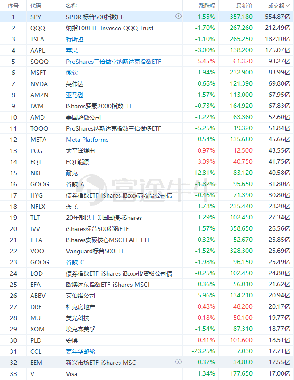Viewport: 294px width, 380px height.
Task: Select the CCL ticker code
Action: [x=36, y=351]
